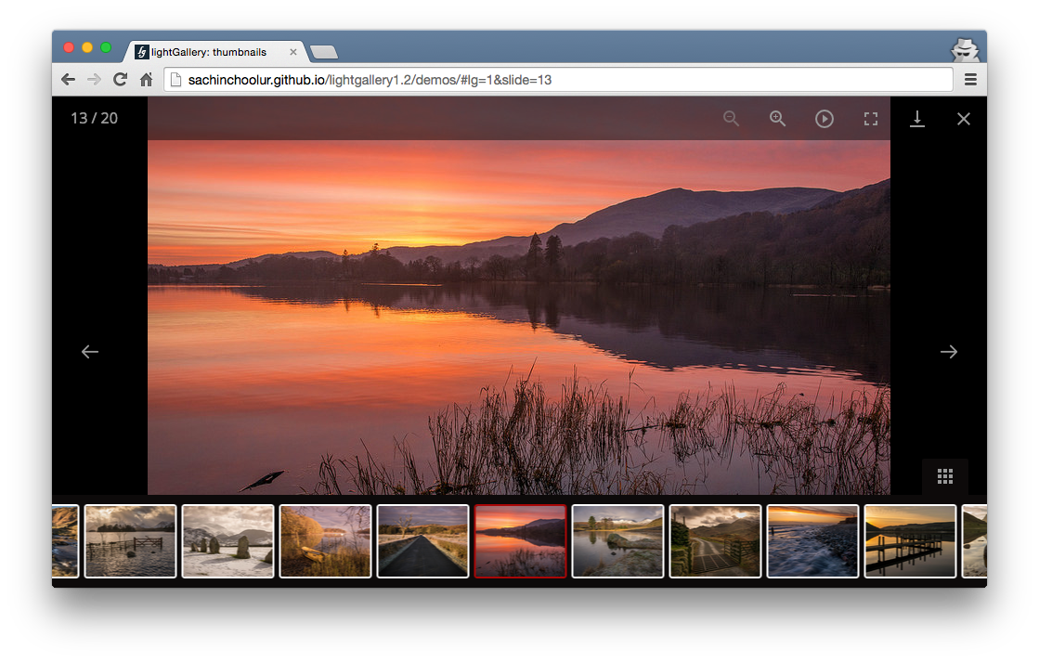Download the current image
This screenshot has width=1039, height=662.
[x=917, y=119]
